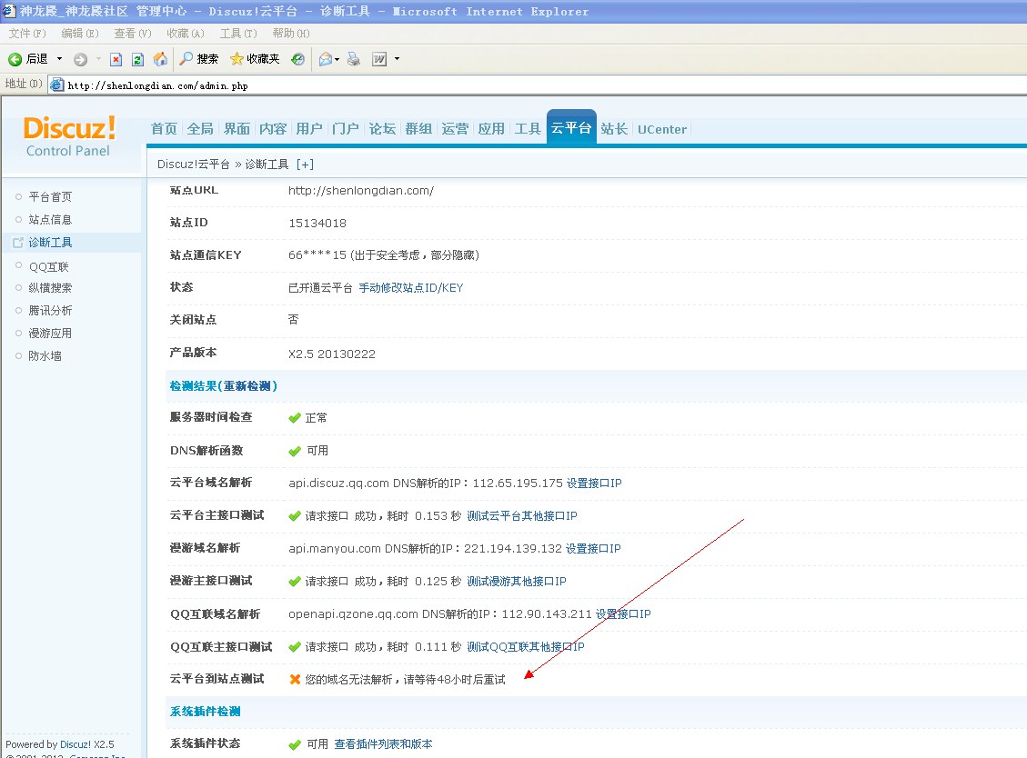This screenshot has width=1027, height=758.
Task: Switch to the 站长 tab
Action: [x=614, y=129]
